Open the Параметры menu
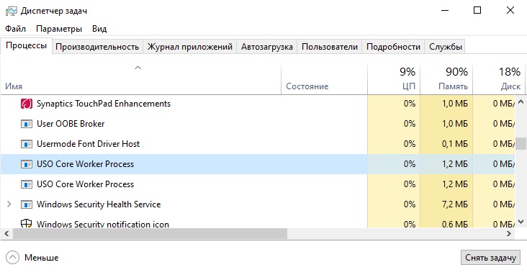 59,29
